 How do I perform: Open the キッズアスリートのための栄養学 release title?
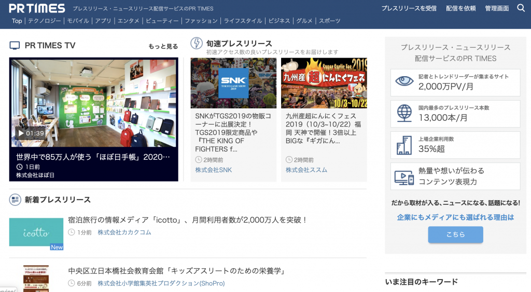coord(176,271)
